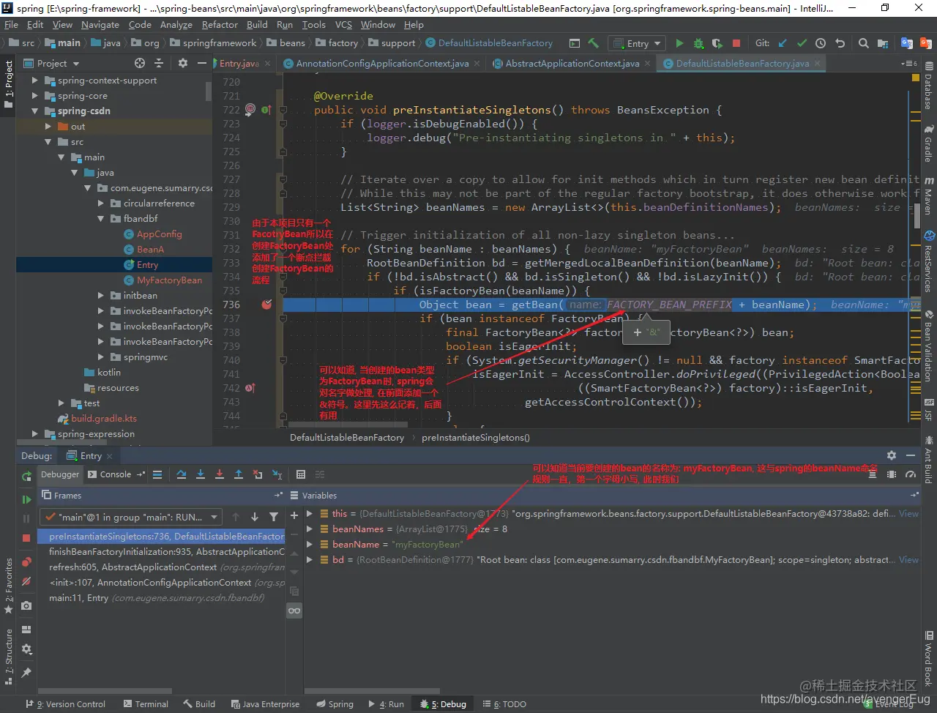Screen dimensions: 937x713
Task: Open Search Everywhere with the magnifier icon
Action: pos(864,43)
